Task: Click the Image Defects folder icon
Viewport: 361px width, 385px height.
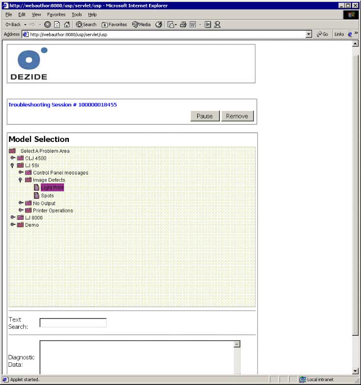Action: 29,180
